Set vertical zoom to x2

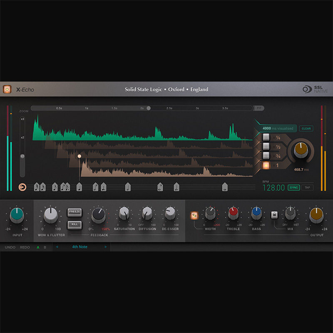coord(22,137)
